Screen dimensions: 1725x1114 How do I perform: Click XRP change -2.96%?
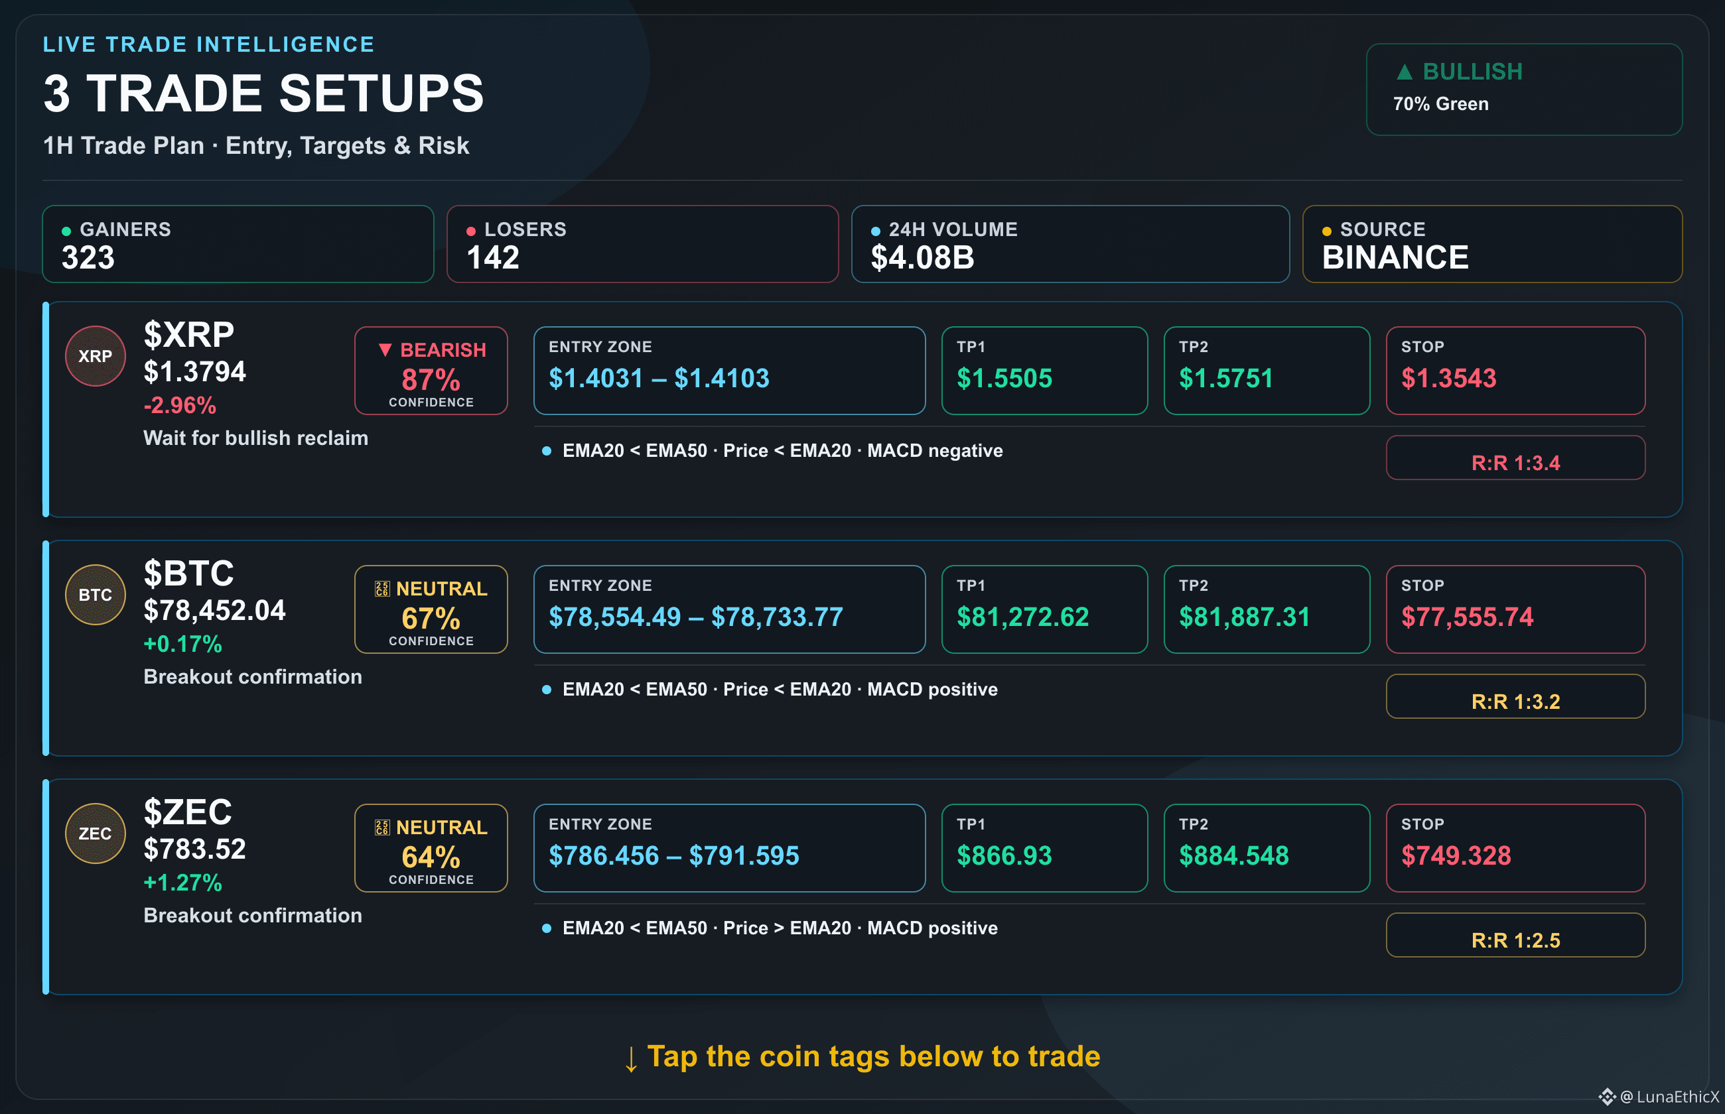[179, 405]
